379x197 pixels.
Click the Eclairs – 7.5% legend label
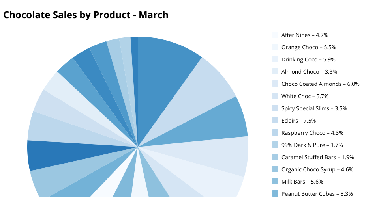298,121
